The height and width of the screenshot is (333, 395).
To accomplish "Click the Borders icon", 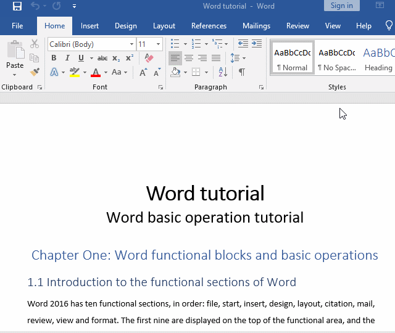I will (x=196, y=72).
